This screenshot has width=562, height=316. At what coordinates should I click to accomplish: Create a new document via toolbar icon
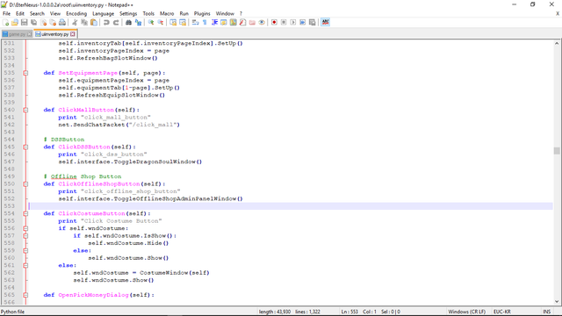pyautogui.click(x=5, y=22)
